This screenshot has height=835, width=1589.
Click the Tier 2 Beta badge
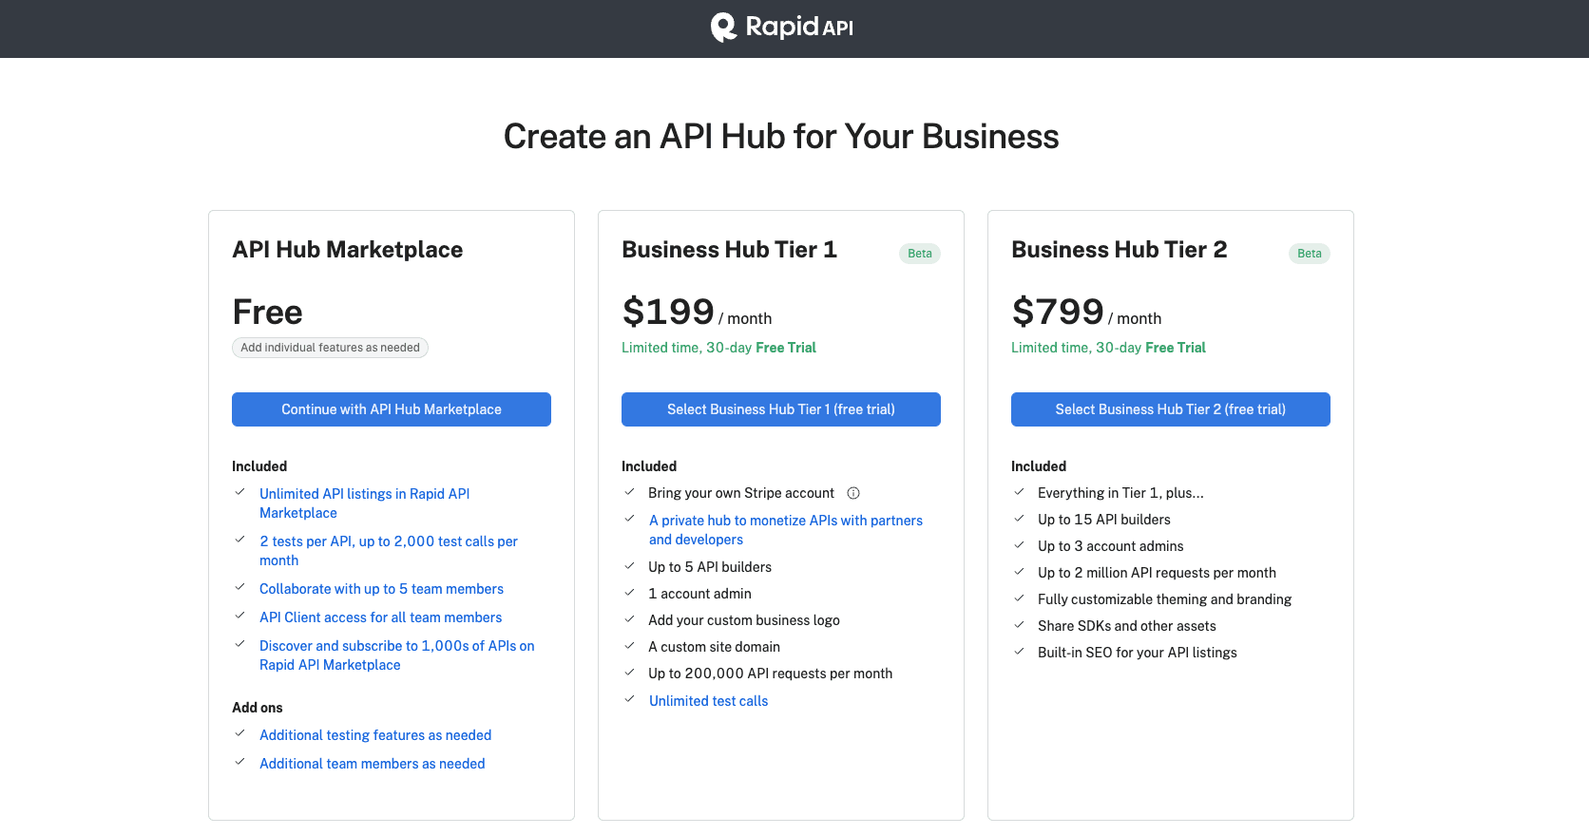[x=1310, y=254]
